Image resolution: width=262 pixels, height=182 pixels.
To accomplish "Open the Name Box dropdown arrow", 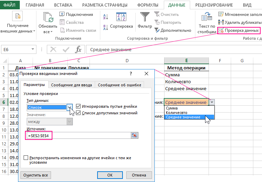I will click(33, 49).
